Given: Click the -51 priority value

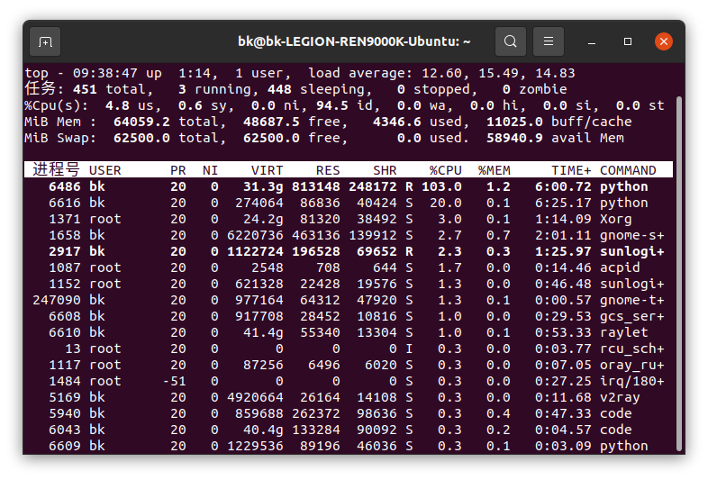Looking at the screenshot, I should (174, 382).
